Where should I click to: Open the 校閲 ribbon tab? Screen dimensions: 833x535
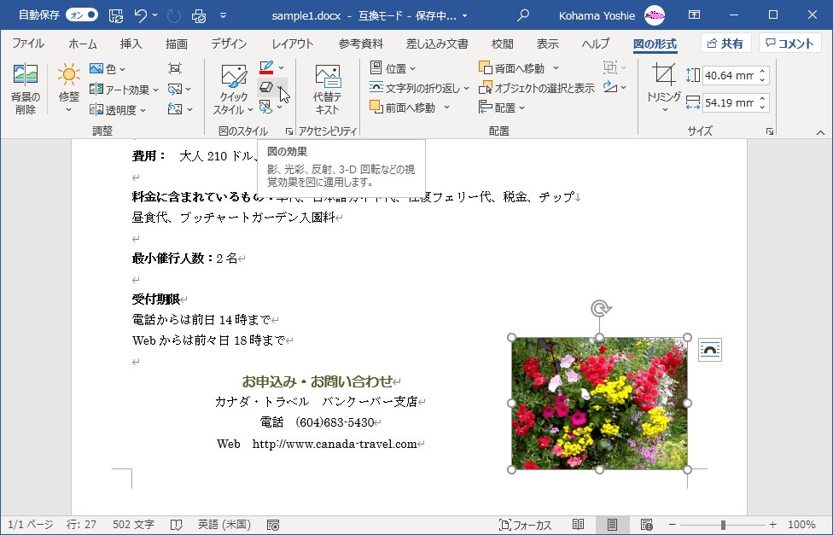(x=503, y=43)
